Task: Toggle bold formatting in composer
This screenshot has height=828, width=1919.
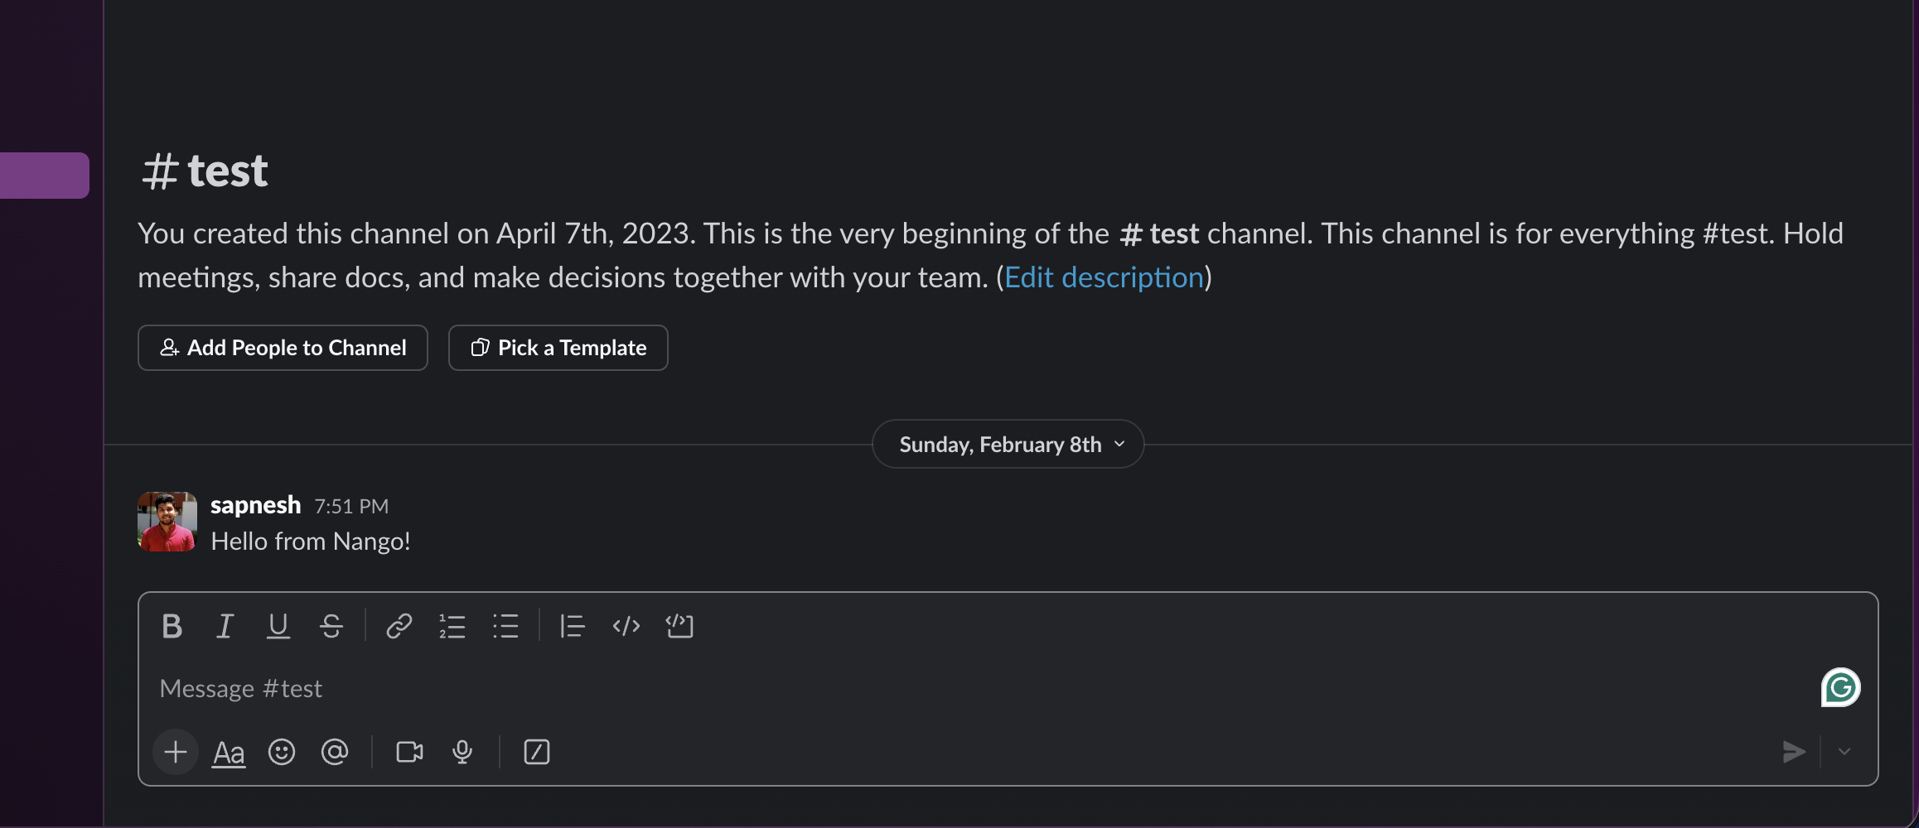Action: 172,626
